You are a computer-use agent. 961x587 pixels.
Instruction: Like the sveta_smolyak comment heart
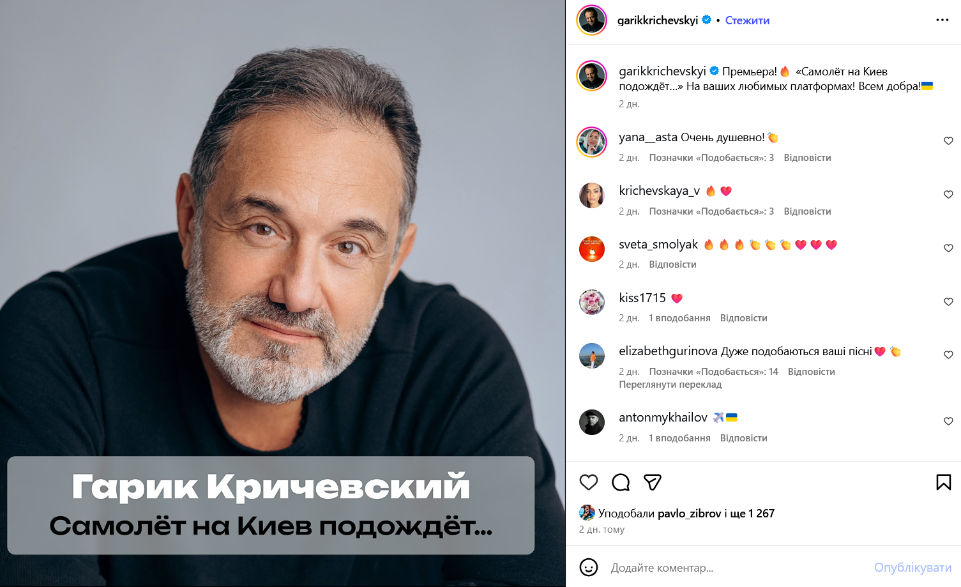click(948, 248)
